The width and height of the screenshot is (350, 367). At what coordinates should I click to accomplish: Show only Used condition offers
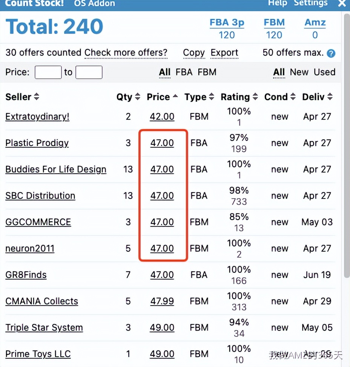pos(324,72)
